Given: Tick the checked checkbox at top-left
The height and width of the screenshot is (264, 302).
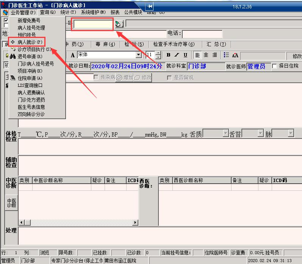Looking at the screenshot, I should (x=6, y=20).
